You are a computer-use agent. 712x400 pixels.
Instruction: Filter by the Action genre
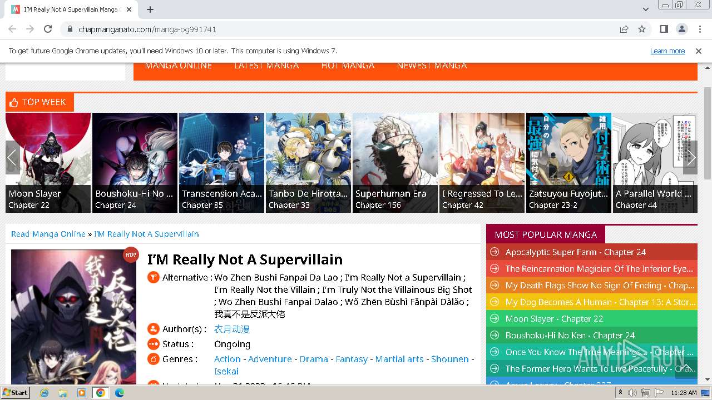pyautogui.click(x=228, y=359)
